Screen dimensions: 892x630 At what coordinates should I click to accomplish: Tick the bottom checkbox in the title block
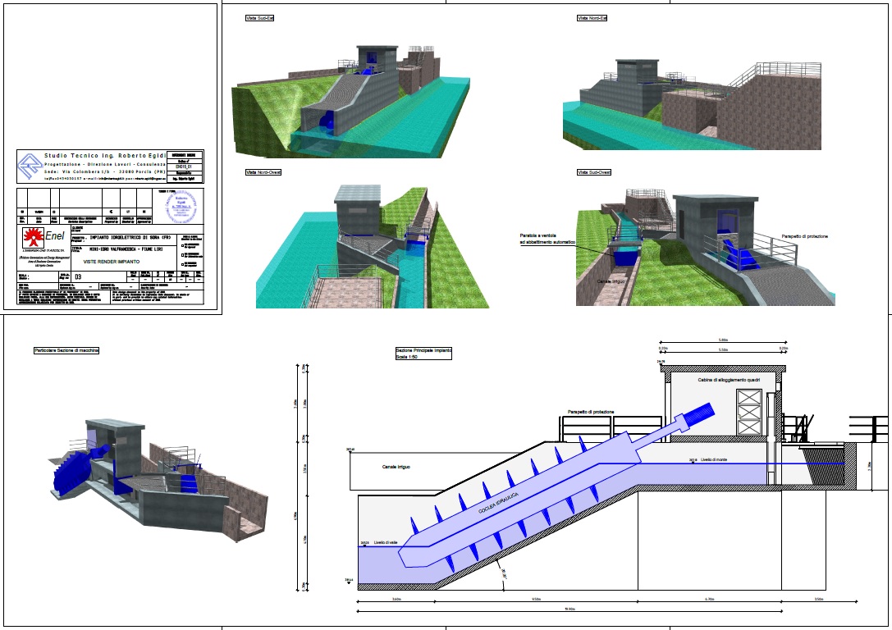pyautogui.click(x=183, y=264)
